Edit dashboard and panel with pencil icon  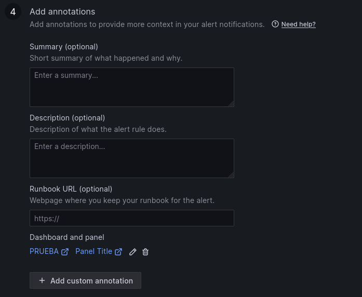coord(133,252)
